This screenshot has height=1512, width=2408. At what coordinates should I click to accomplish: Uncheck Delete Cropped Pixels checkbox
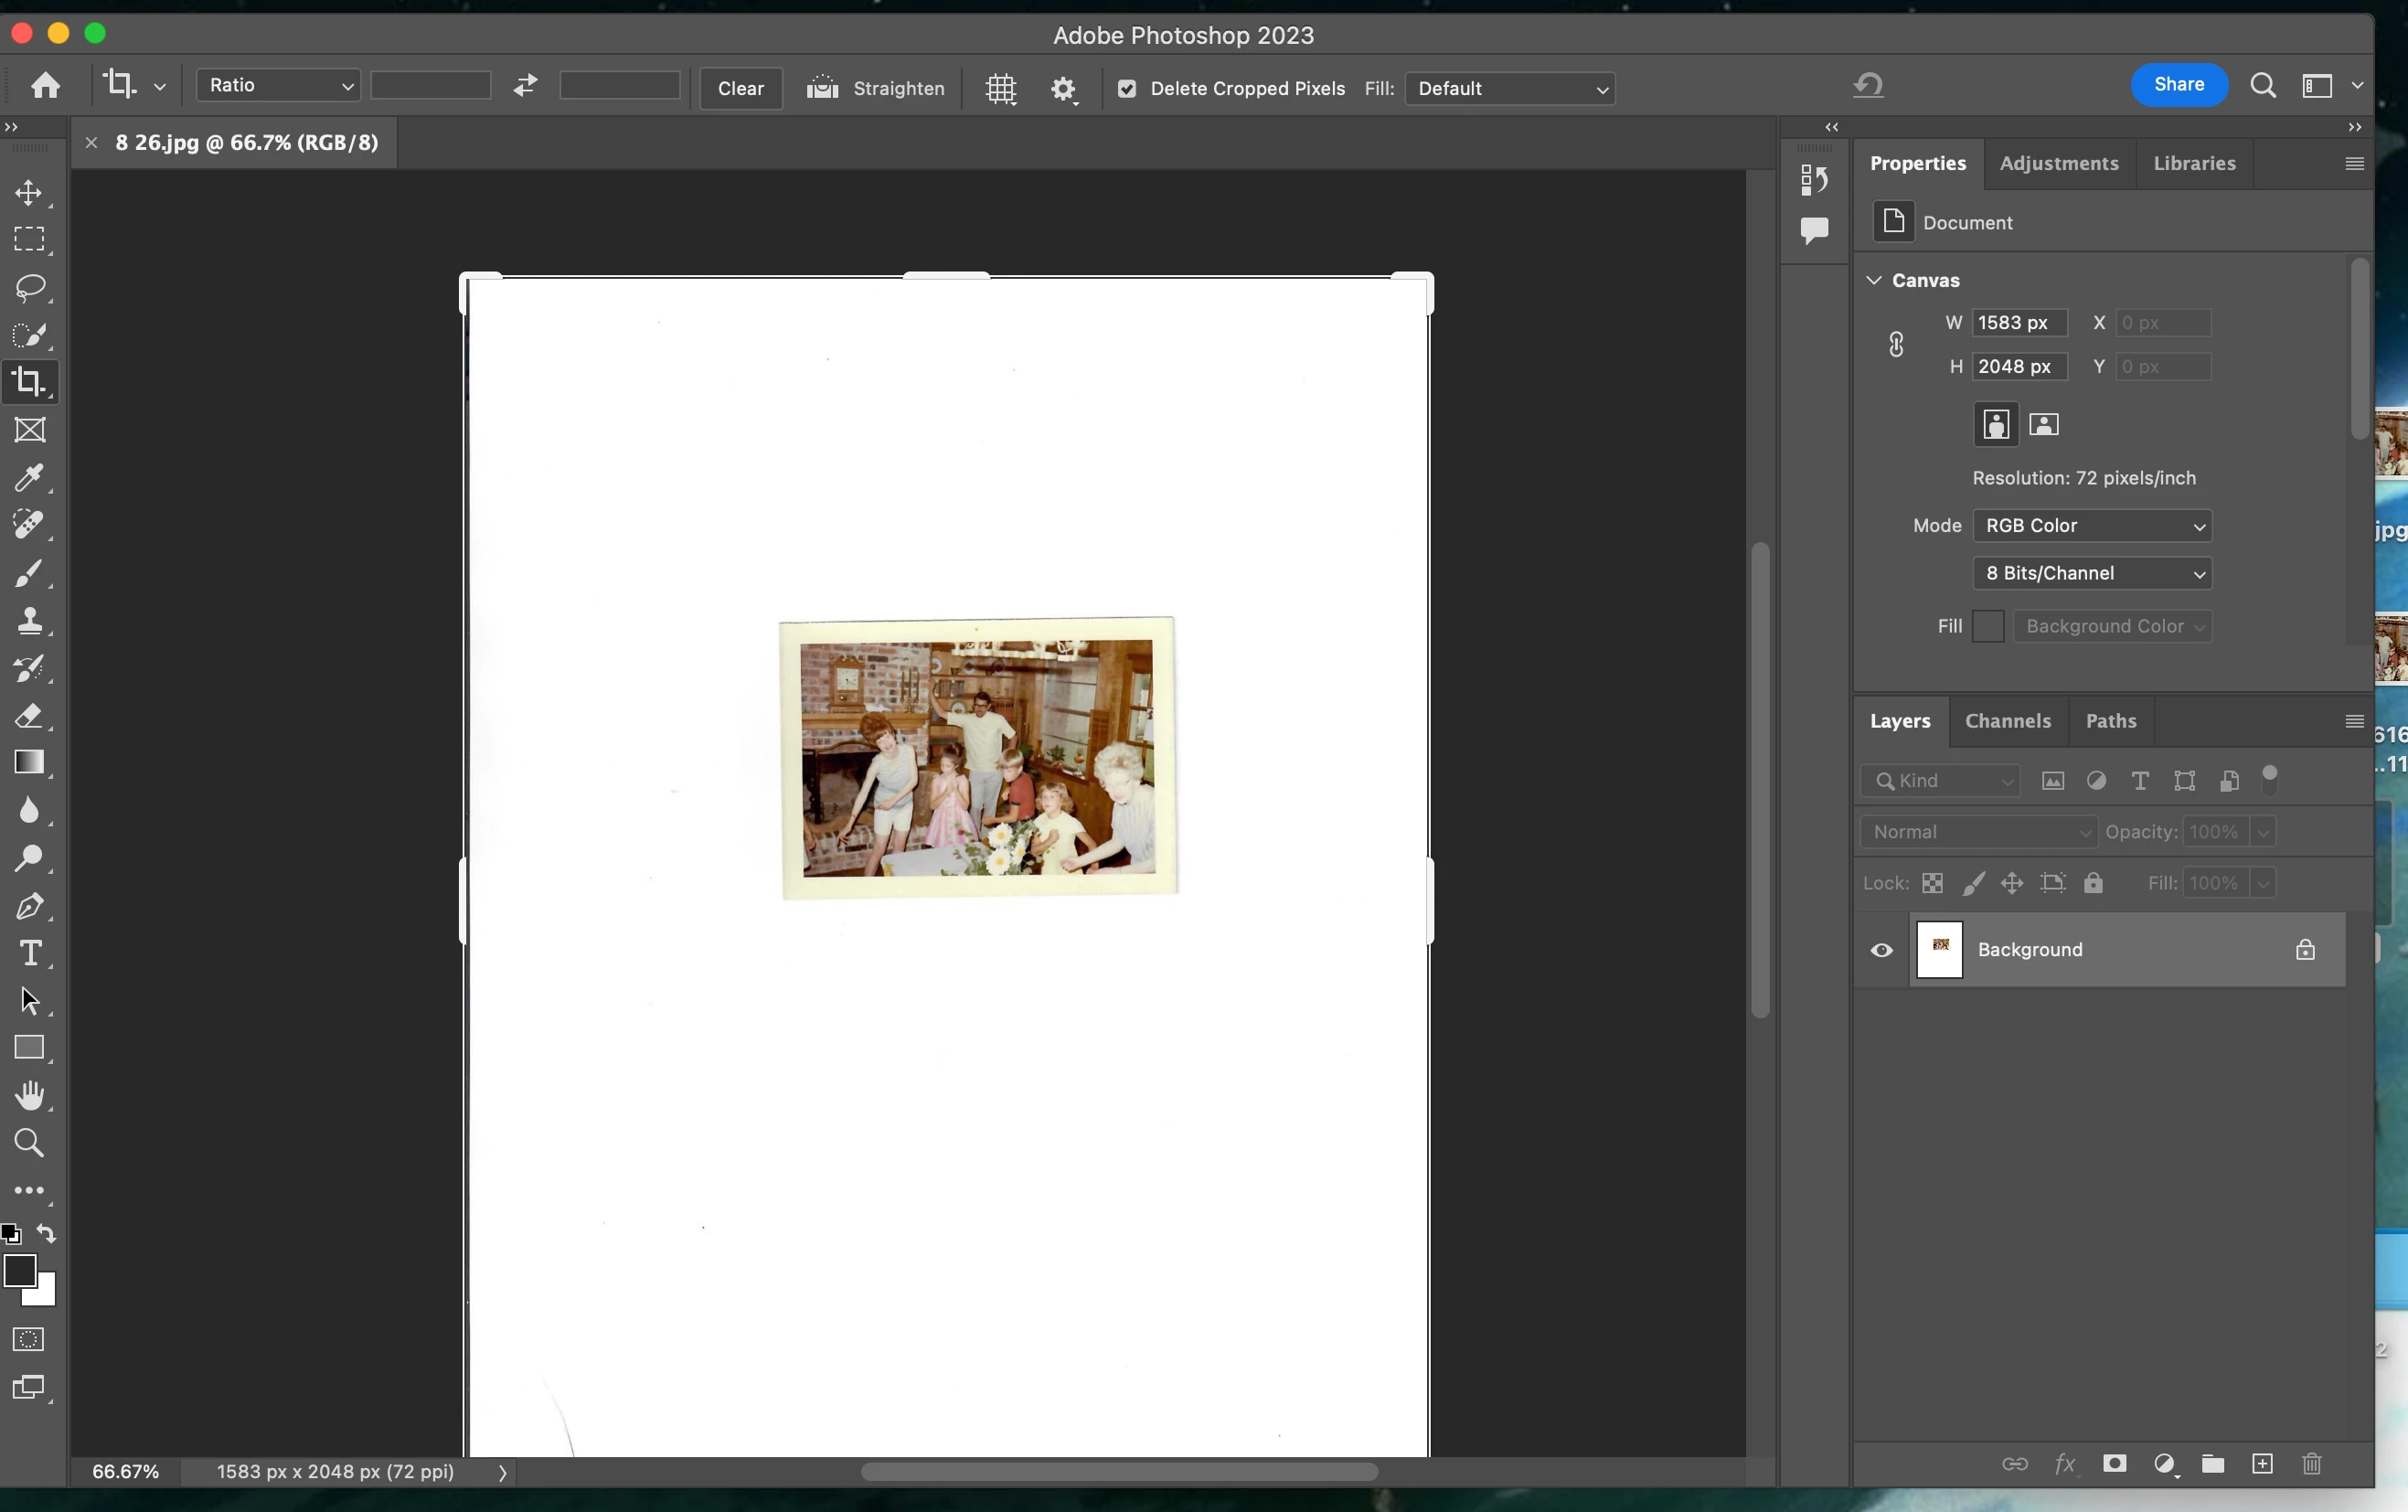[x=1127, y=89]
